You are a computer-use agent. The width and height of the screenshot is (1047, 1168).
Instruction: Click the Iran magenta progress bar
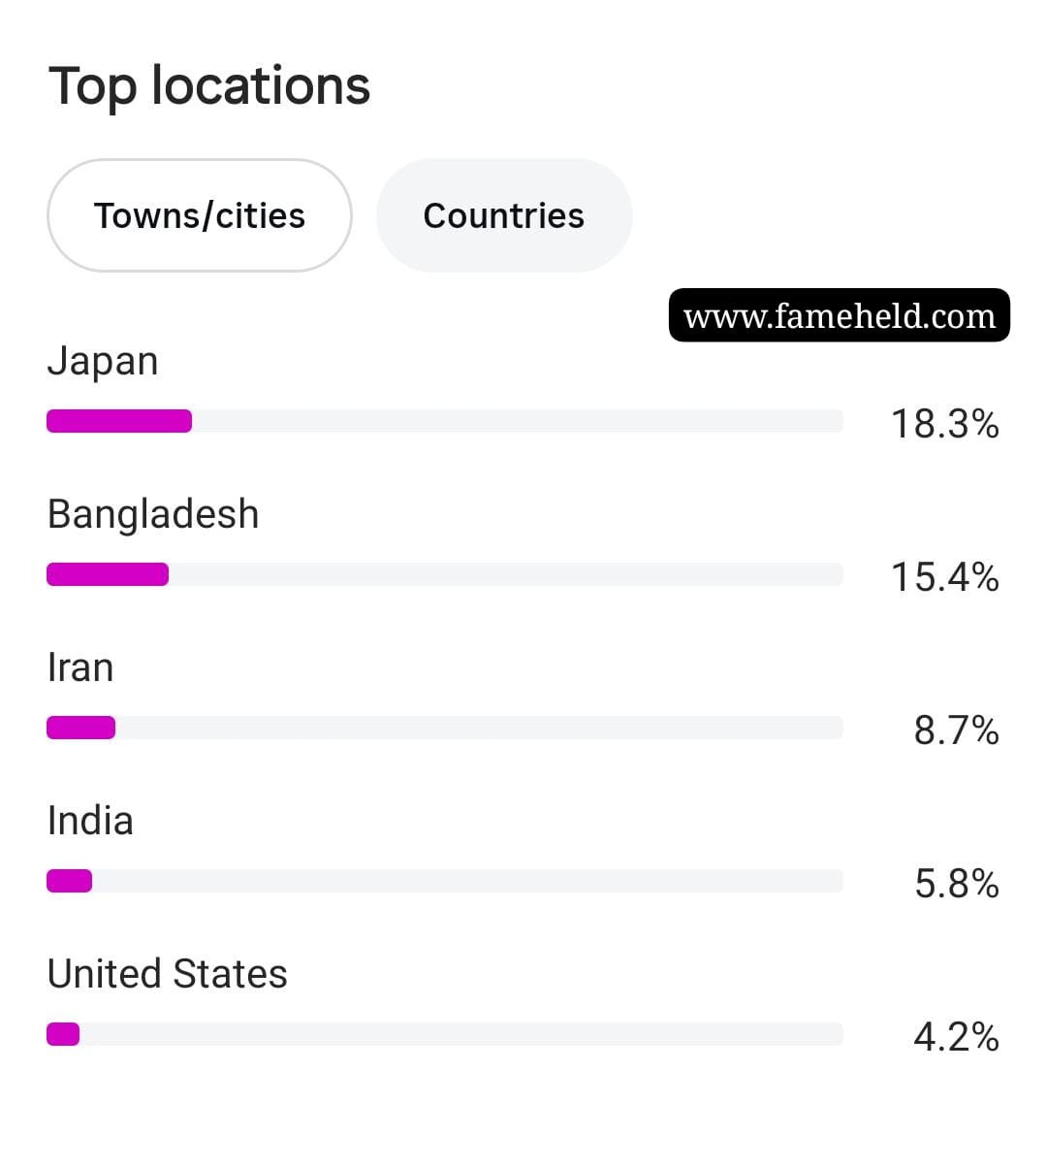(x=81, y=728)
